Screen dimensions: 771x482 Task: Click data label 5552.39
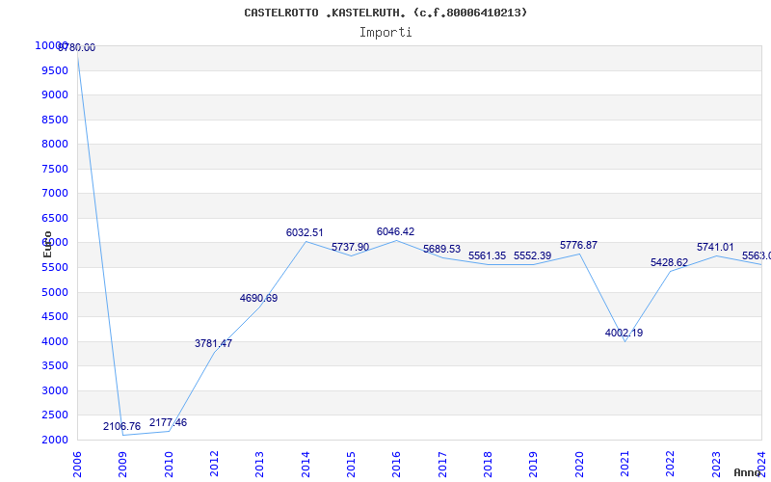[x=533, y=255]
